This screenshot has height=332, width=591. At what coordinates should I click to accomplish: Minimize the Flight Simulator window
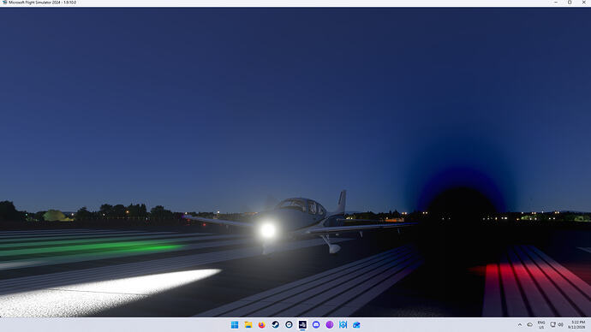pos(556,3)
